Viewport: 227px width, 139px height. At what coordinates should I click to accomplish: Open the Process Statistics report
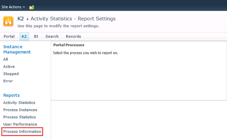[x=19, y=117]
